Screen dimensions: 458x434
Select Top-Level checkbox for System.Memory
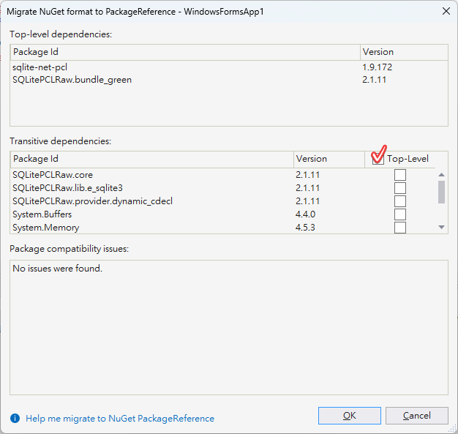pyautogui.click(x=400, y=228)
